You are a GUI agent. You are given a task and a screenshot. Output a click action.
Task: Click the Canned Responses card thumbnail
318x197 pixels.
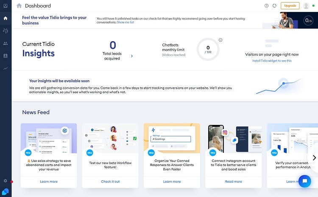pos(172,138)
